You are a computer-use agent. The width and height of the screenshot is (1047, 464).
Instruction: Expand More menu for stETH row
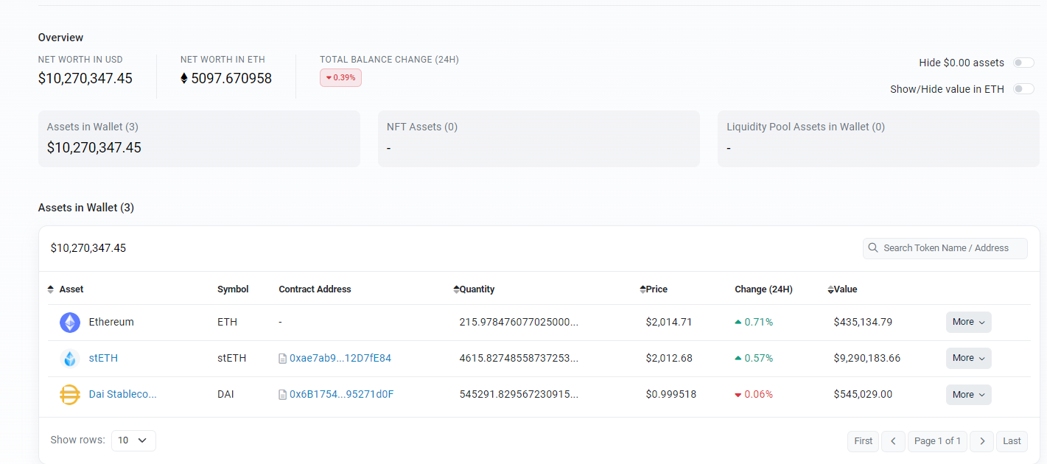(968, 358)
